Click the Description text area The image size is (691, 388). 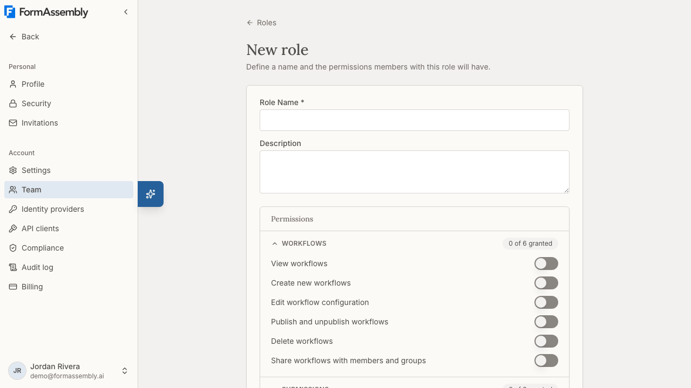click(x=415, y=172)
